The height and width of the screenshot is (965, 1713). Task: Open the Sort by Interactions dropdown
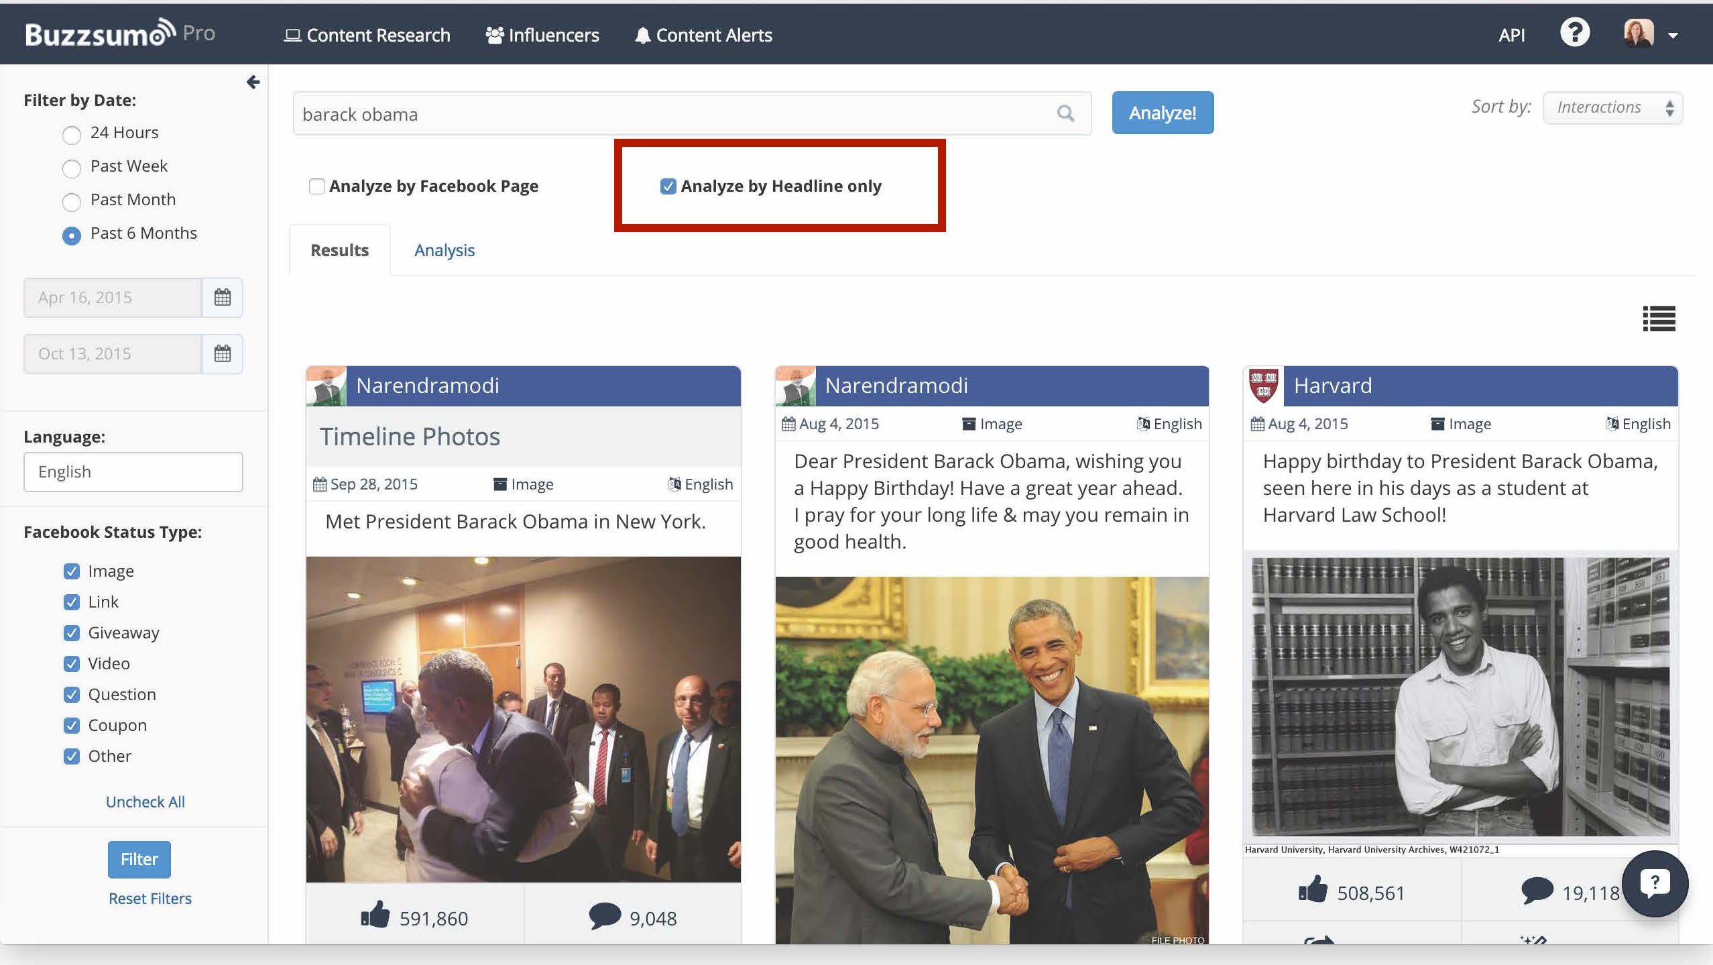click(x=1612, y=107)
